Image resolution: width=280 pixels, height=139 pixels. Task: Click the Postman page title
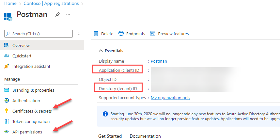(x=32, y=14)
